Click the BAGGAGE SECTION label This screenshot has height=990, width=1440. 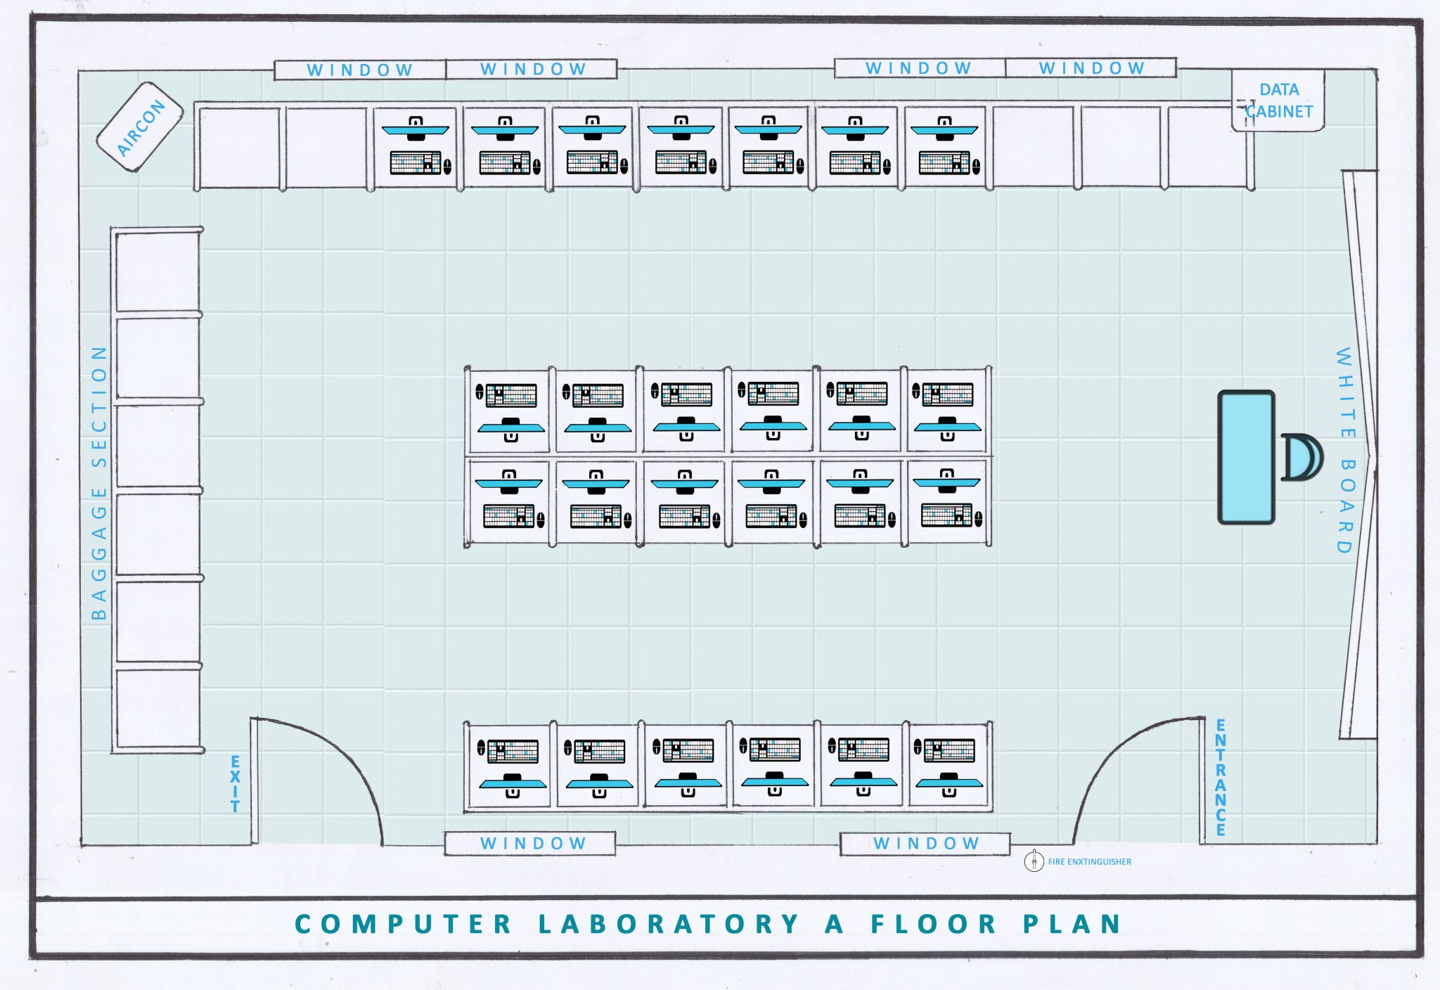[x=99, y=482]
